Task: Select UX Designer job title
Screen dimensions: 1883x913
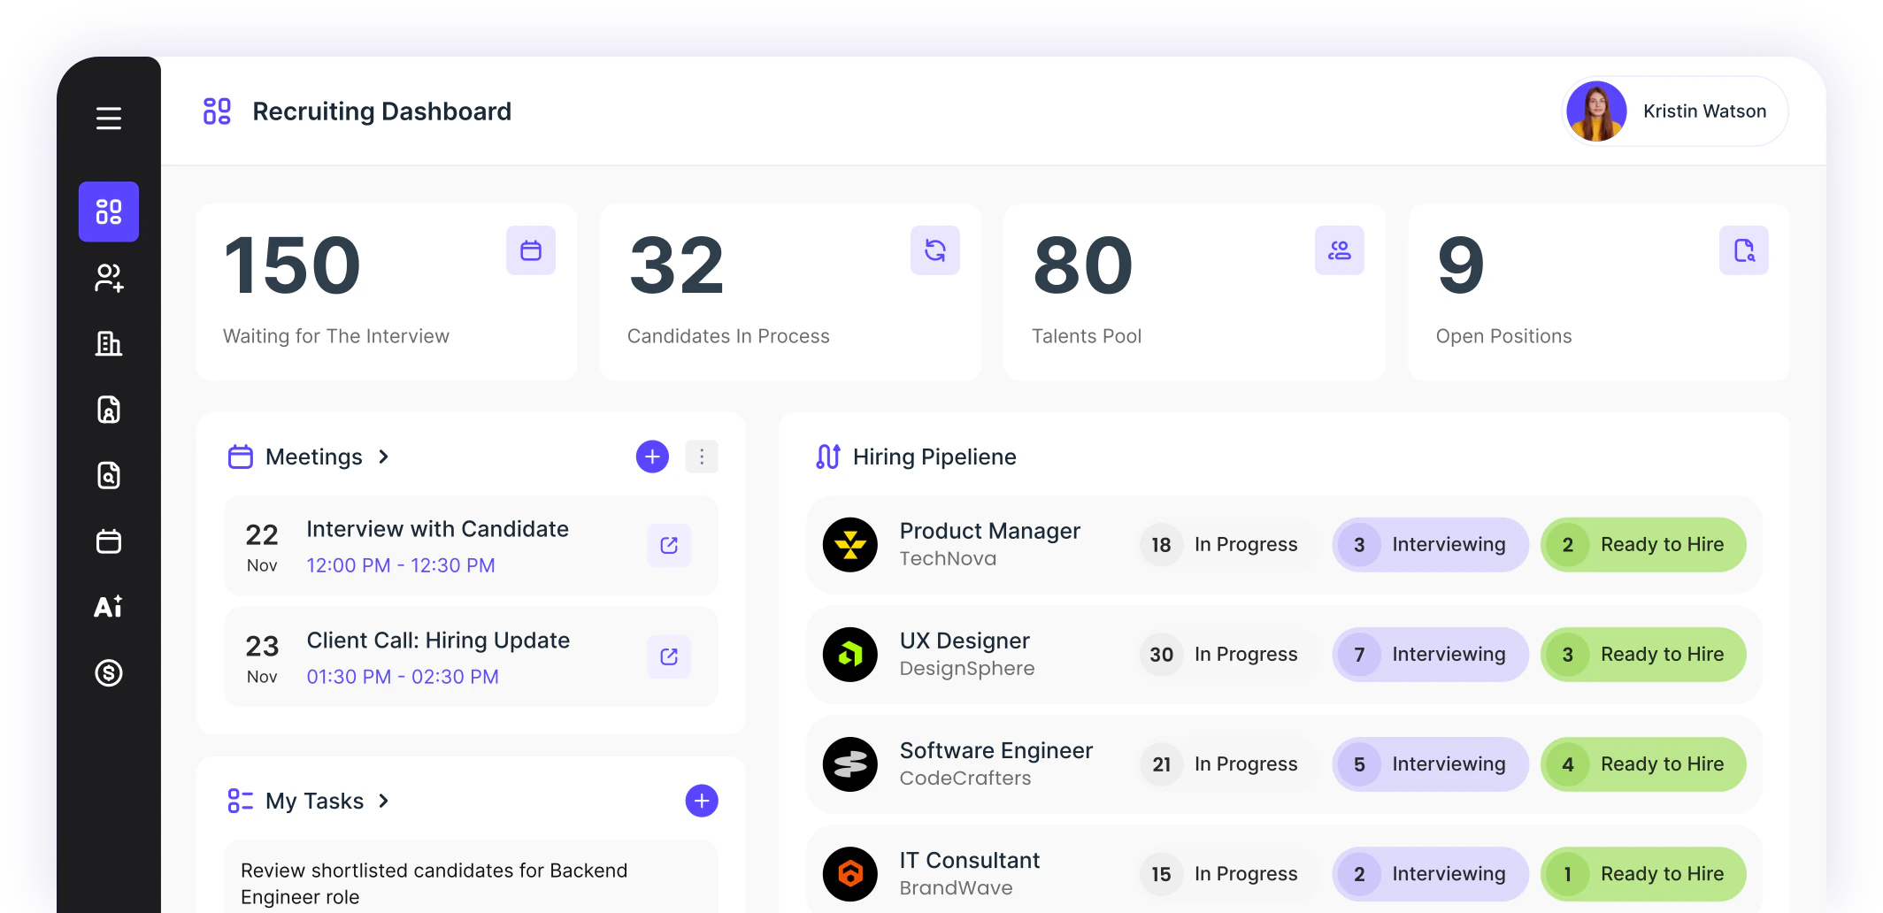Action: click(x=965, y=641)
